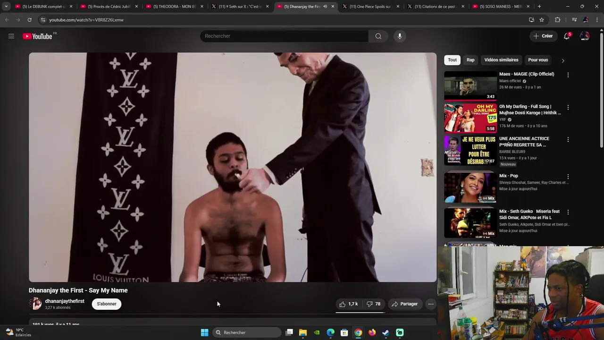Start voice search with the microphone
The image size is (604, 340).
[x=400, y=36]
